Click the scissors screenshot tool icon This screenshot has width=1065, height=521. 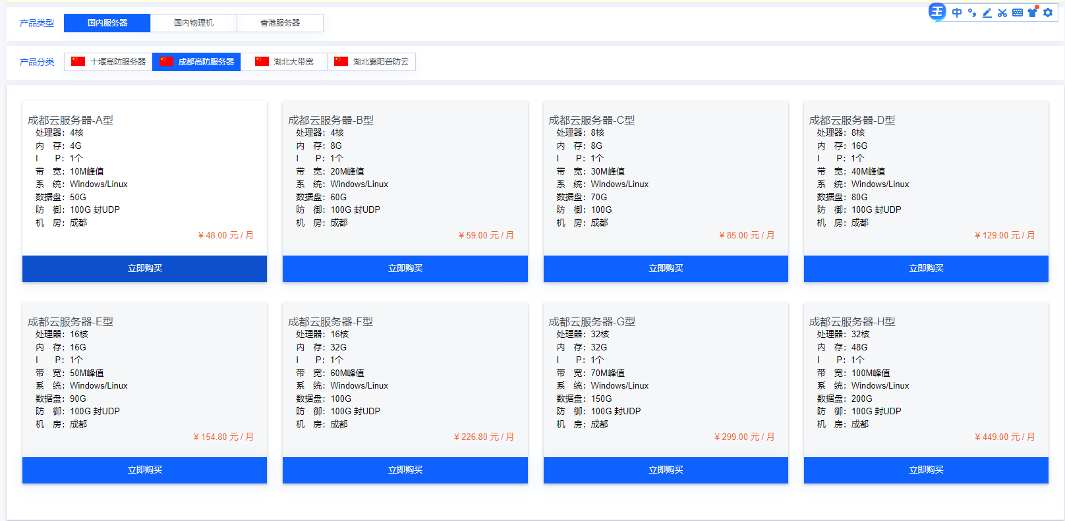pos(1002,13)
